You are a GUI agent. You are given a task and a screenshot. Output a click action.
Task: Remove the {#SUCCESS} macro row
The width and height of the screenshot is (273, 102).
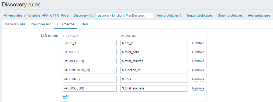198,88
